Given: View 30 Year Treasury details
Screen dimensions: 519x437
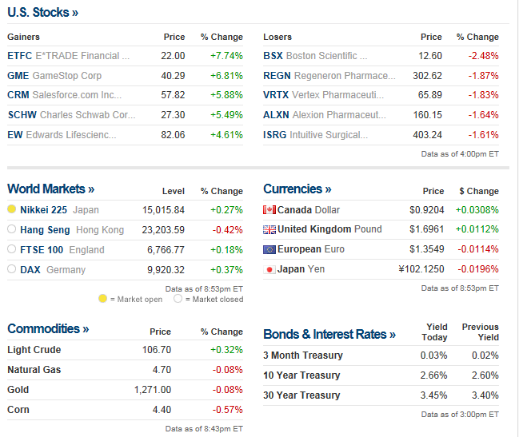Looking at the screenshot, I should point(301,395).
